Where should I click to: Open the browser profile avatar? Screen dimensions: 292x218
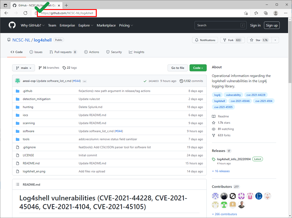point(276,13)
